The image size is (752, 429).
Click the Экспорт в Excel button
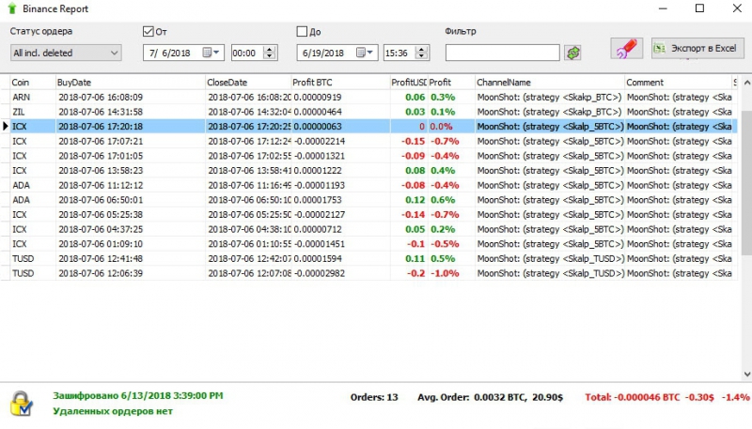point(697,49)
